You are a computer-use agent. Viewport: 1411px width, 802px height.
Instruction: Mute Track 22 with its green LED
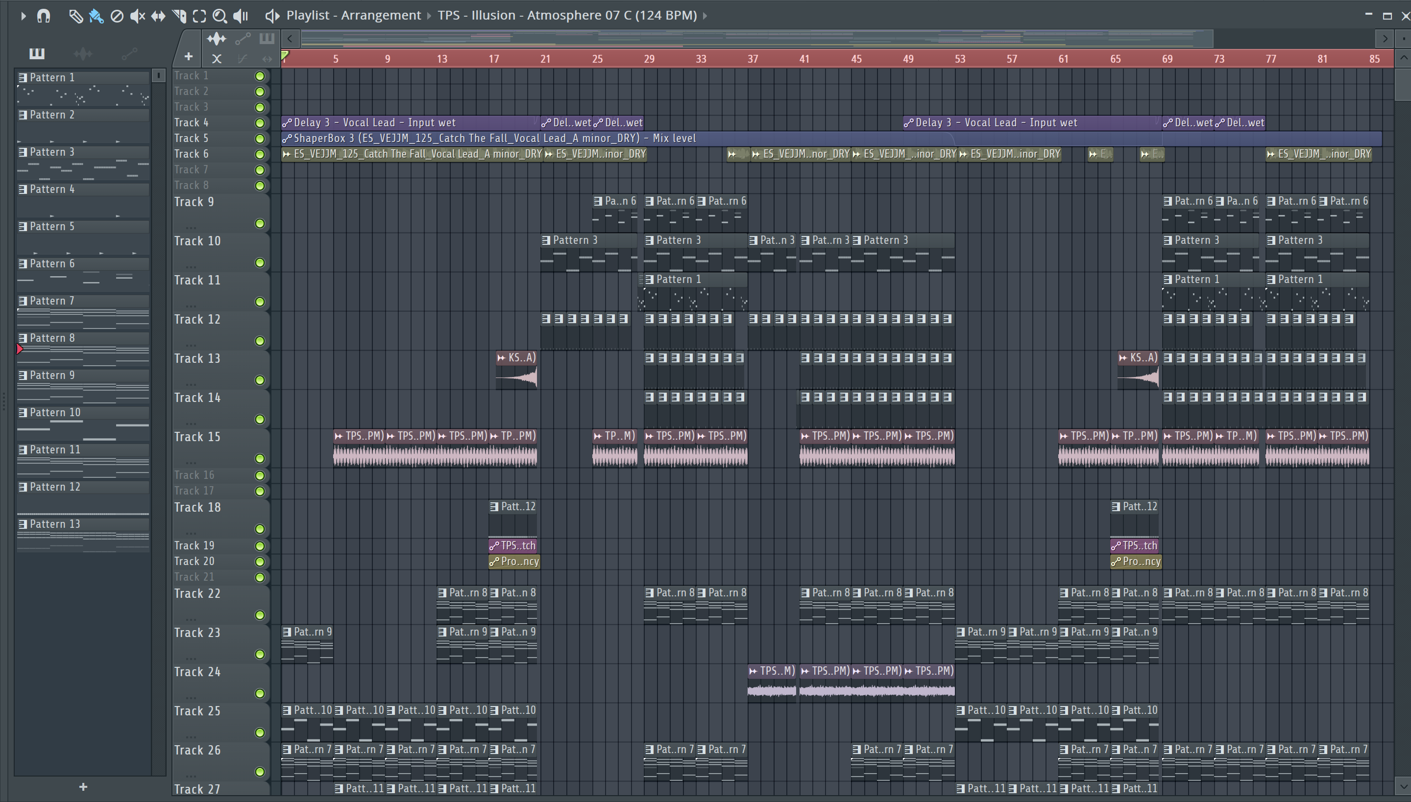coord(260,615)
